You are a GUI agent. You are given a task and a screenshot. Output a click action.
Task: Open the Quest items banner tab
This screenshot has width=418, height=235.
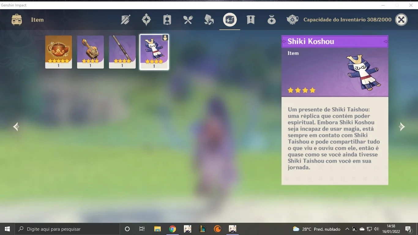pyautogui.click(x=251, y=20)
